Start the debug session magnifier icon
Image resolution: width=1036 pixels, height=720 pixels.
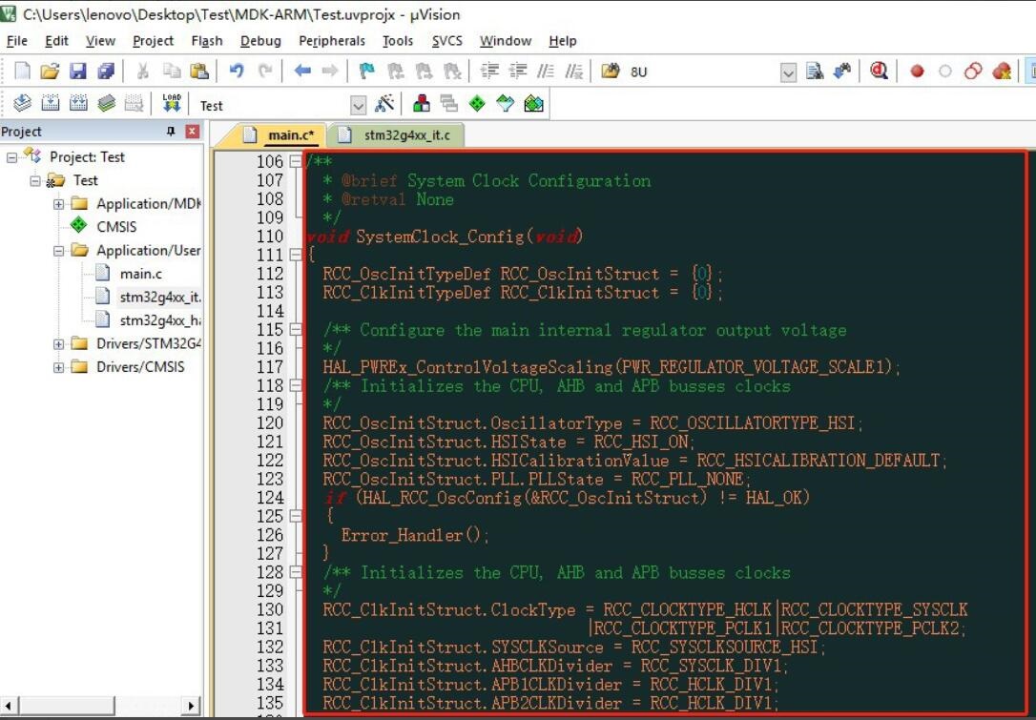click(x=879, y=72)
